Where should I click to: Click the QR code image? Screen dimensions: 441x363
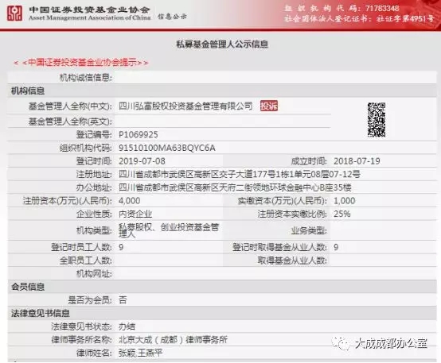pyautogui.click(x=377, y=120)
